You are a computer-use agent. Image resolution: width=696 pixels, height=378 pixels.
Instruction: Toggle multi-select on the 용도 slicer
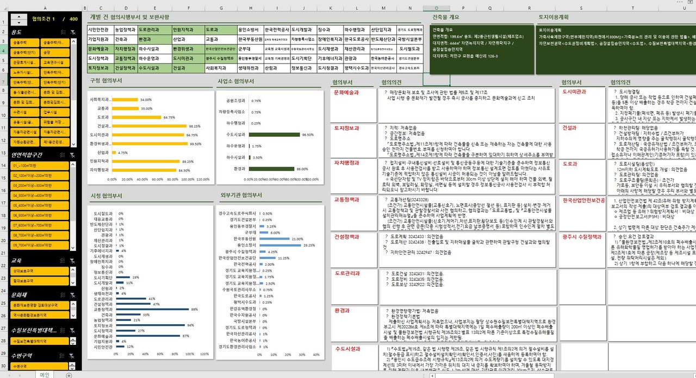point(63,33)
